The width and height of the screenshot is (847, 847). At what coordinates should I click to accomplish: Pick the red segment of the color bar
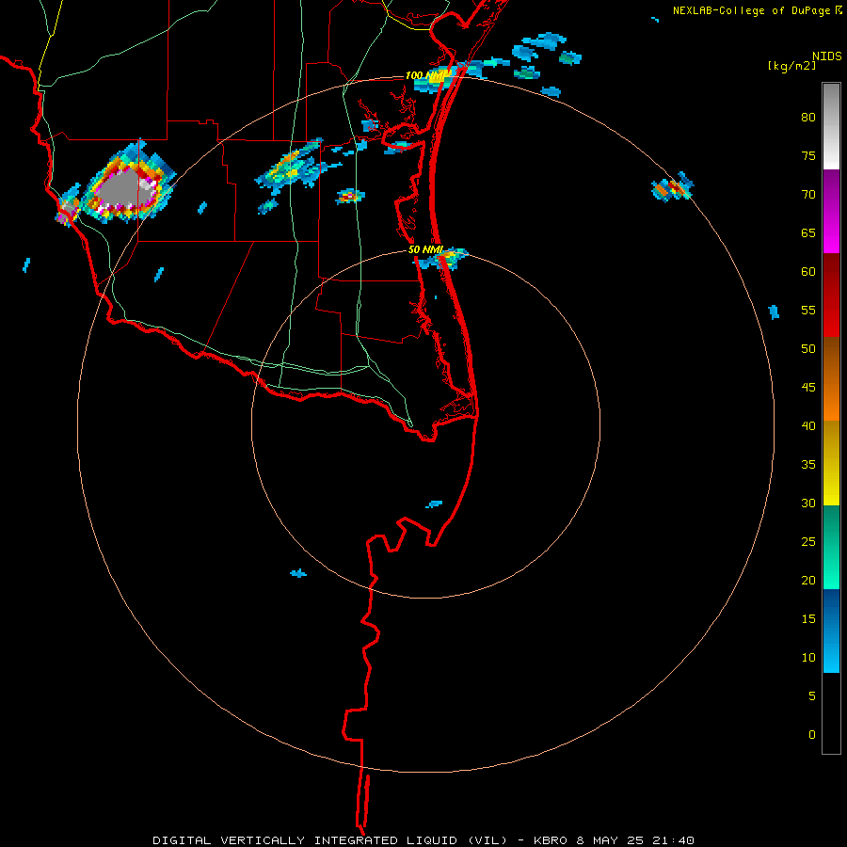tap(831, 295)
